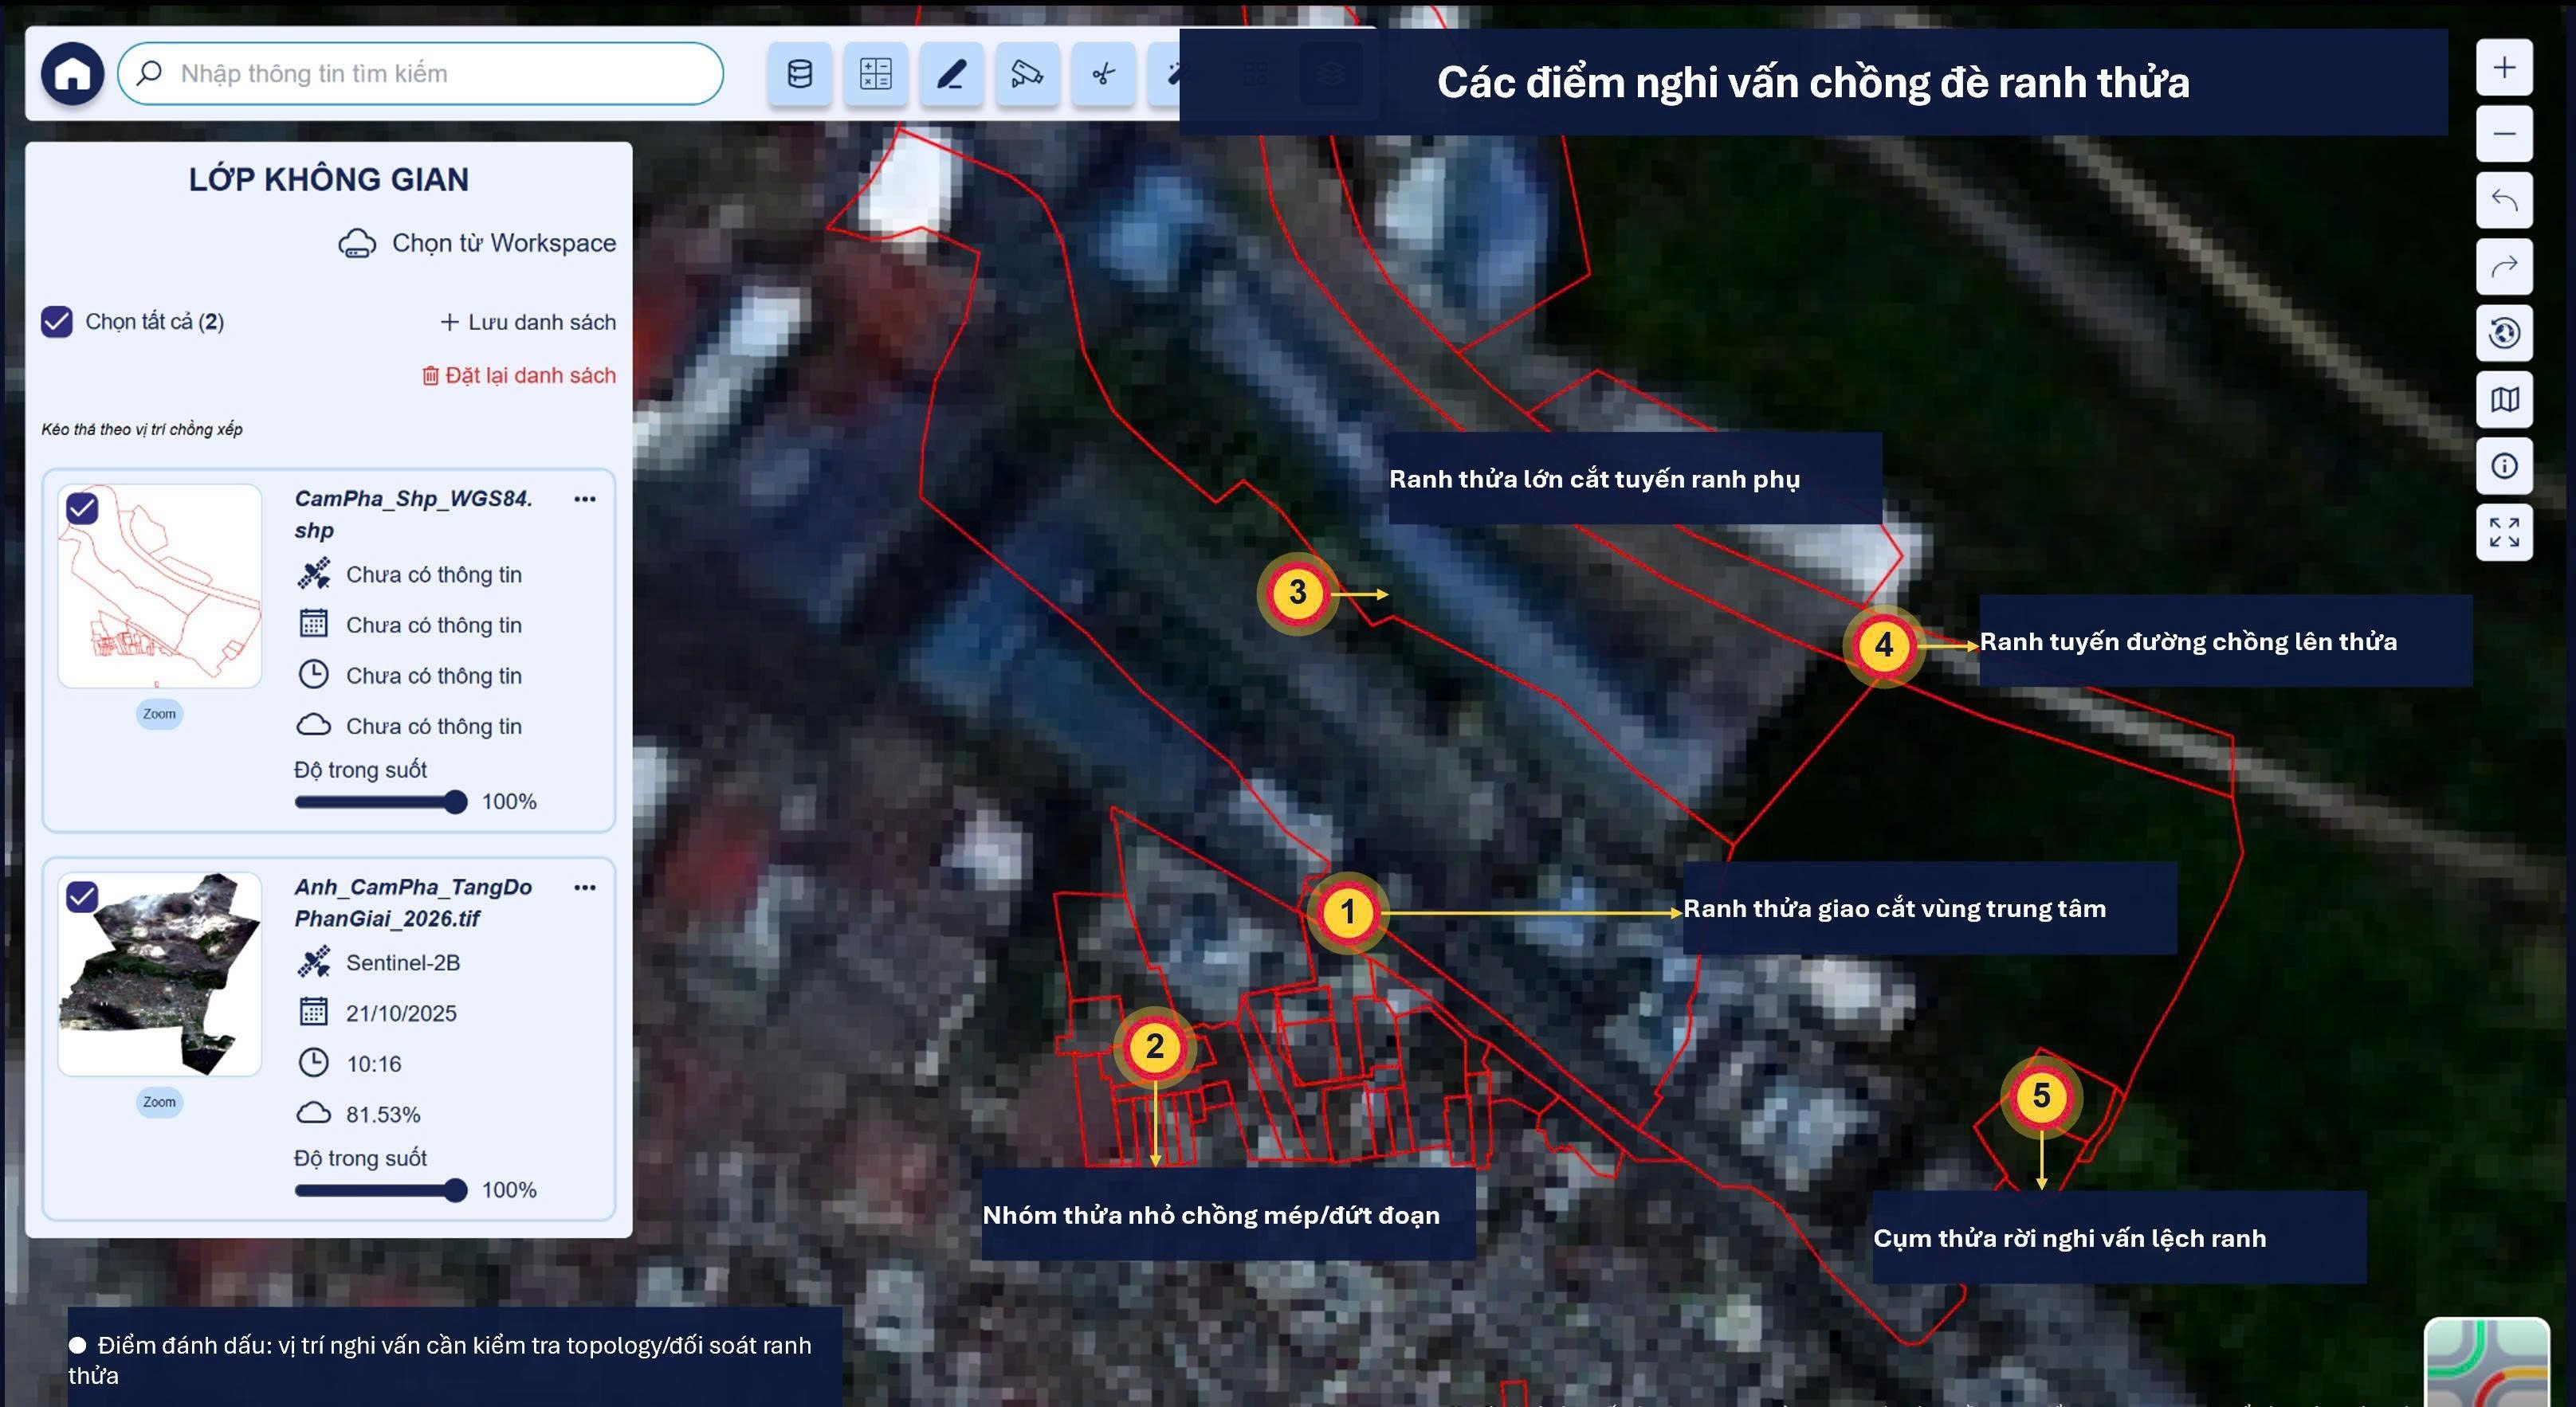The image size is (2576, 1407).
Task: Toggle 'Chọn tất cả (2)' checkbox
Action: tap(57, 322)
